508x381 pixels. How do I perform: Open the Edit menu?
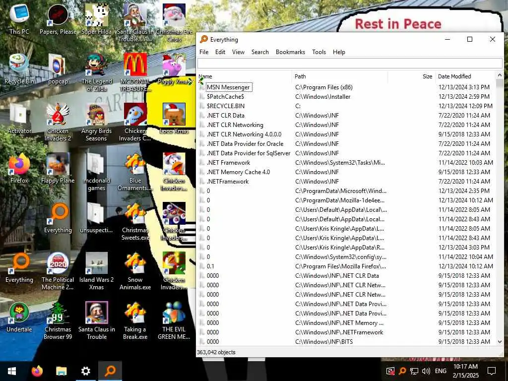click(x=220, y=52)
